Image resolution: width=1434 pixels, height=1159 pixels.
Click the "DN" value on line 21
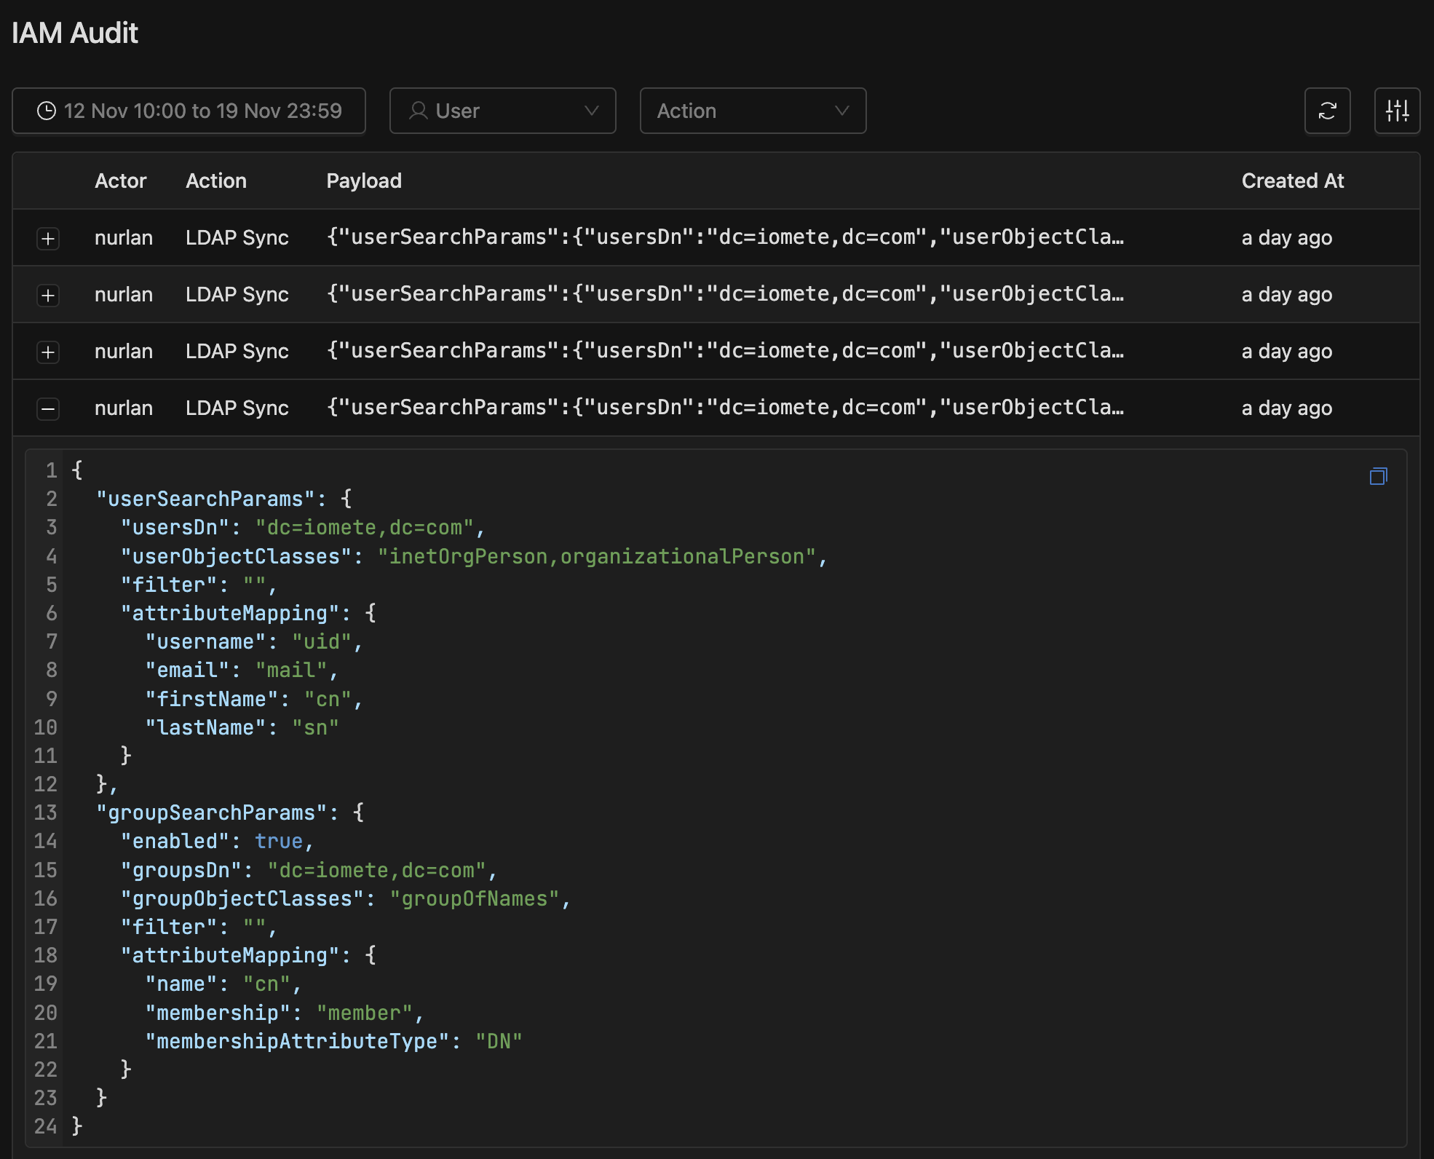click(x=499, y=1041)
